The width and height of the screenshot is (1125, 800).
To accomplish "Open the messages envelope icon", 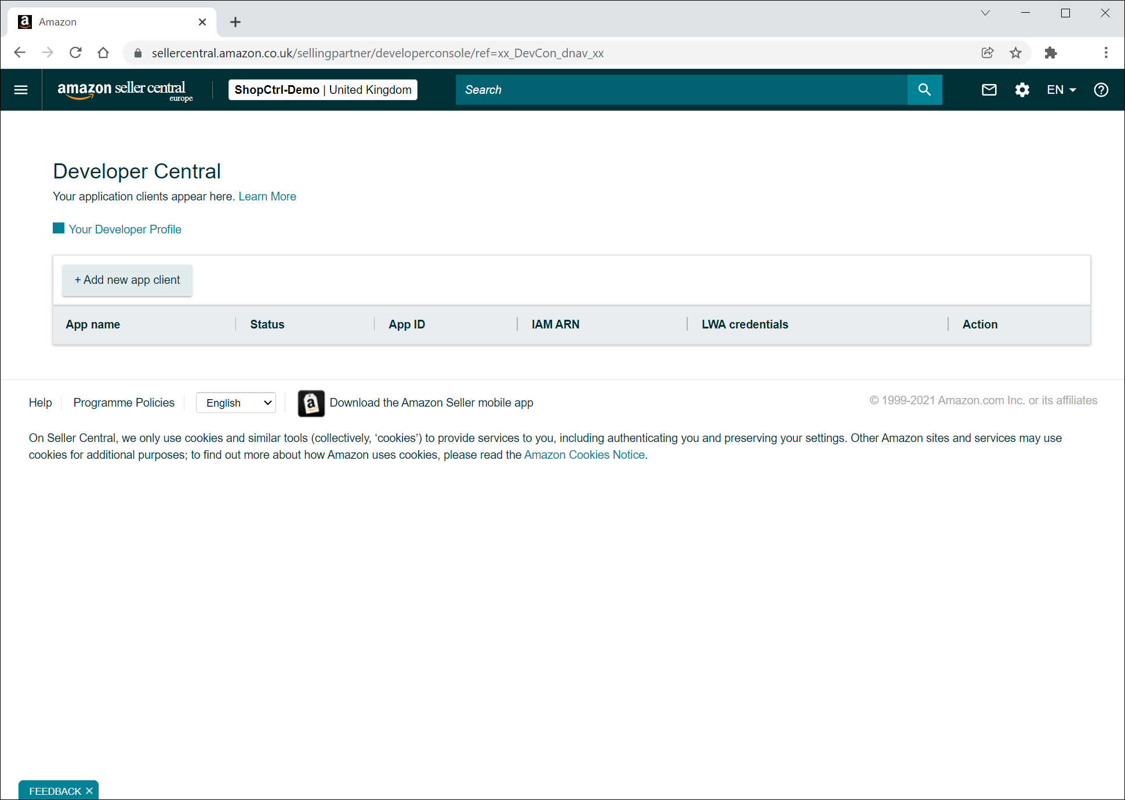I will [x=989, y=90].
